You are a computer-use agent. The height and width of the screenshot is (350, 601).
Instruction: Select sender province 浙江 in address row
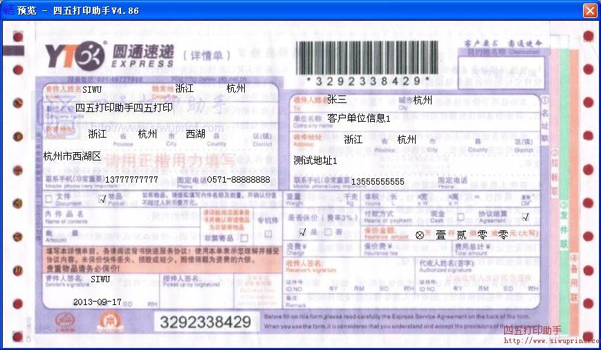point(98,133)
